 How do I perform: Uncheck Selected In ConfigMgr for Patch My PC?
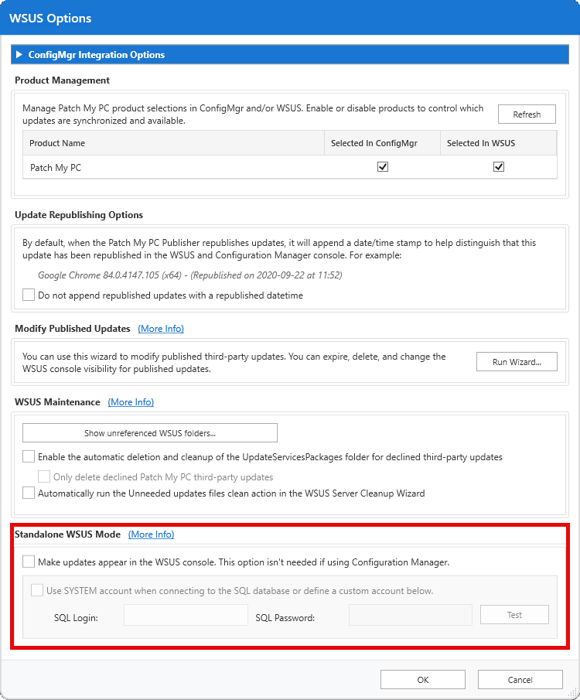(382, 167)
